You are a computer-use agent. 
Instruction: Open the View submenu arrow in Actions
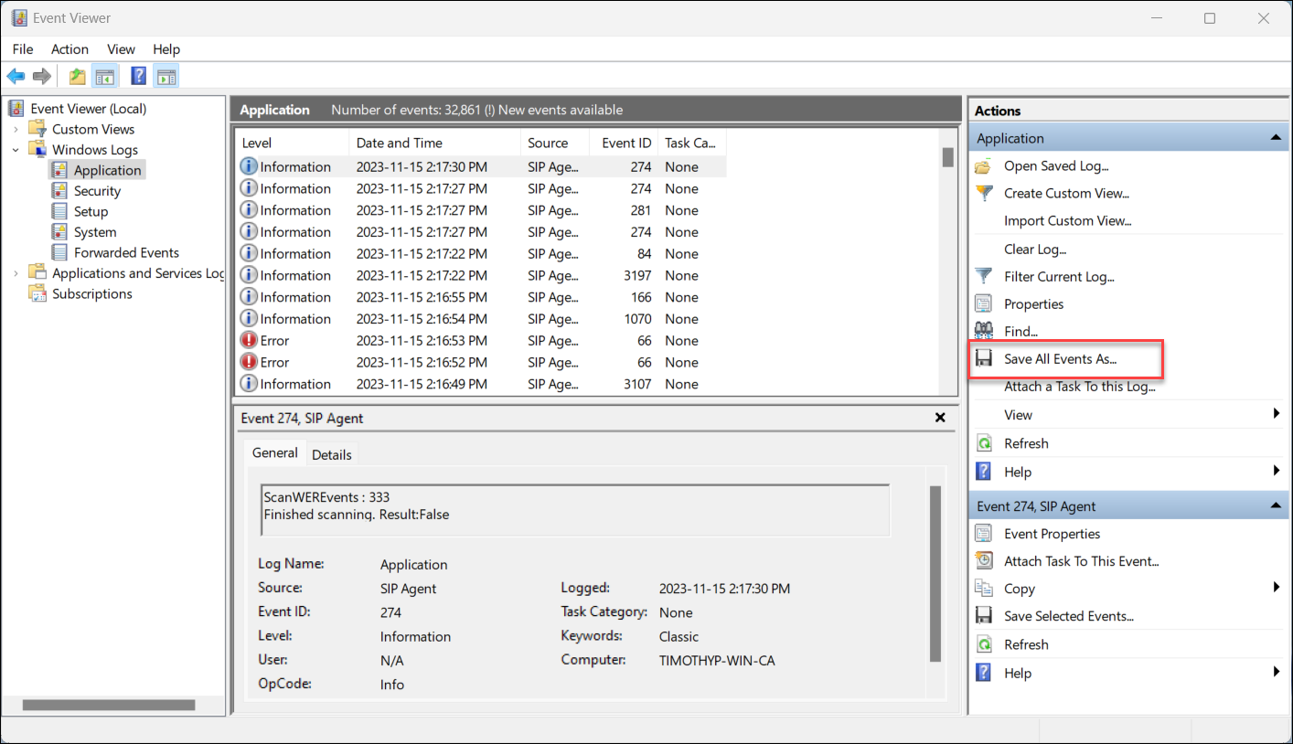(1277, 415)
